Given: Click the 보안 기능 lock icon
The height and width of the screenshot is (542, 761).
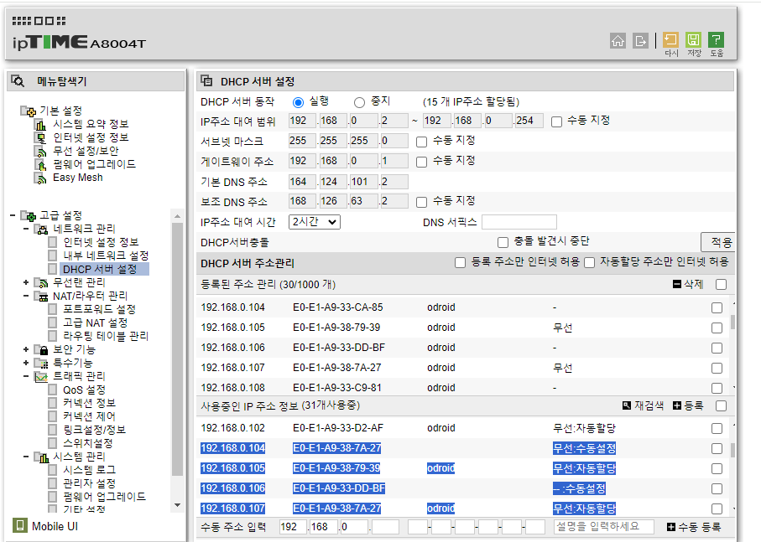Looking at the screenshot, I should pyautogui.click(x=41, y=349).
